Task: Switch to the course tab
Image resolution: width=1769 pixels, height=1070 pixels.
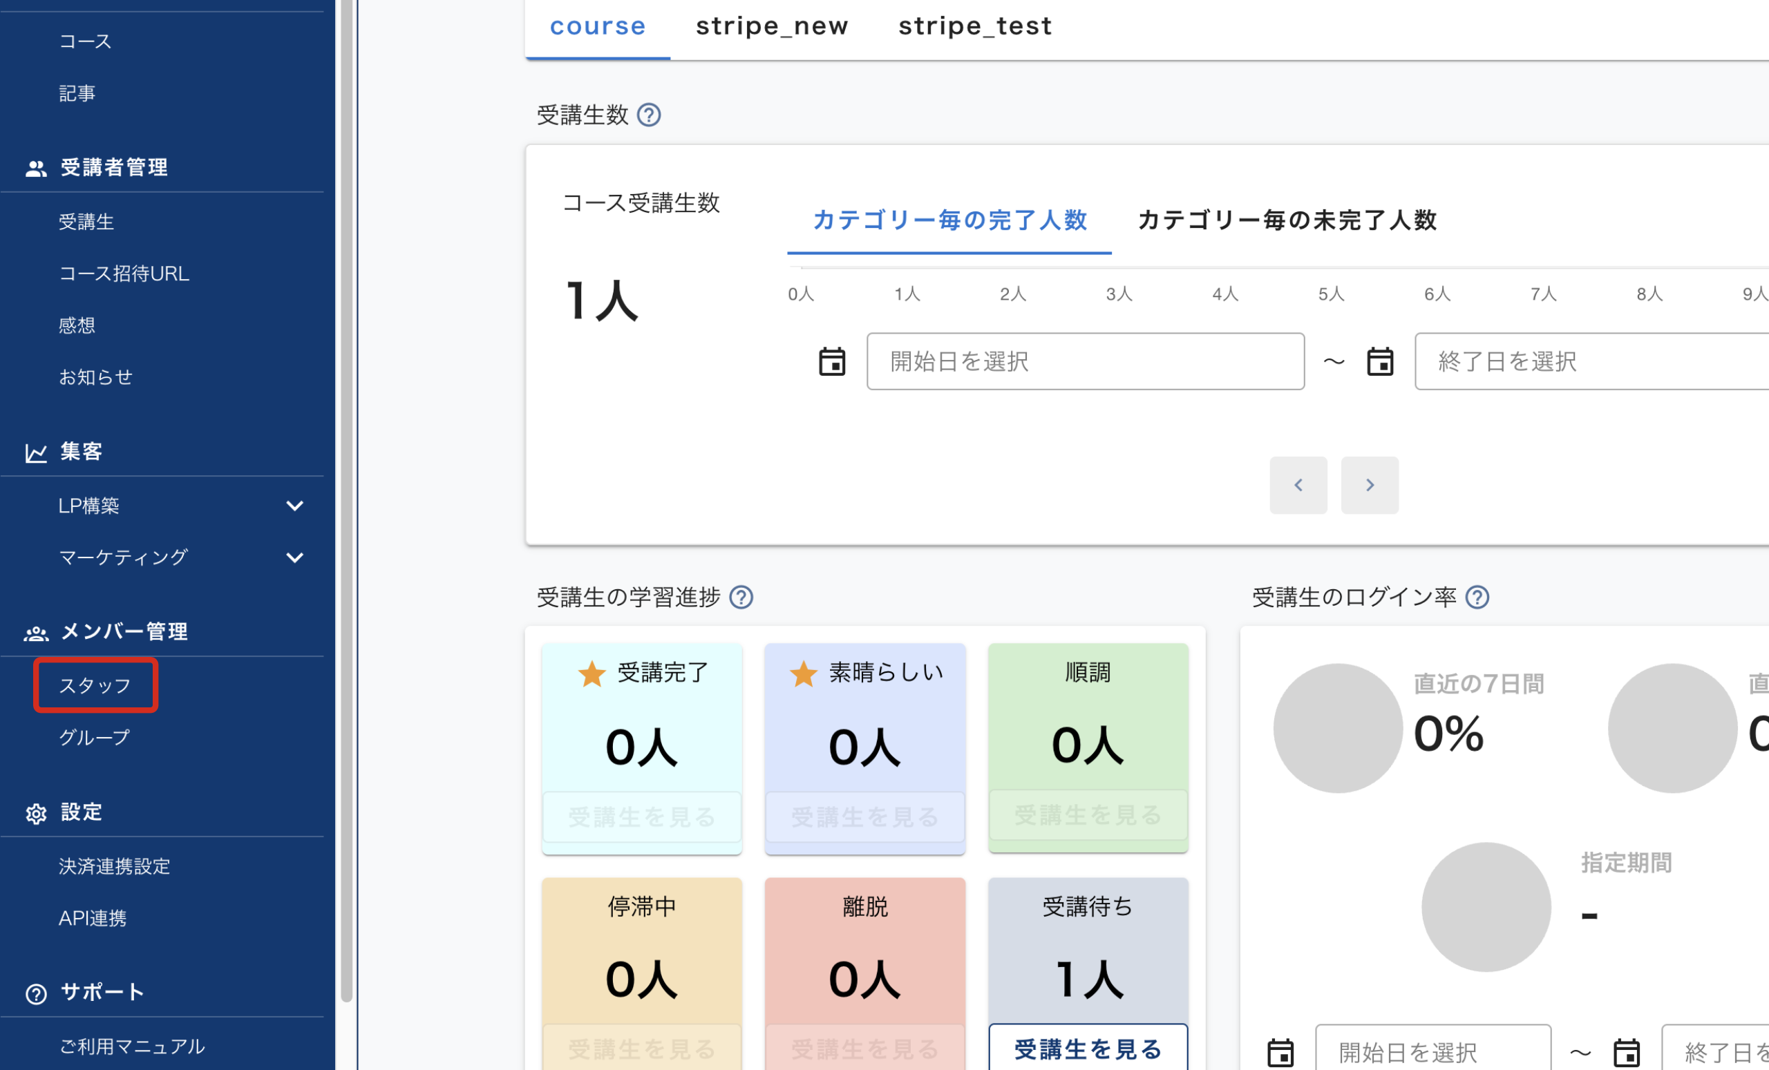Action: click(598, 26)
